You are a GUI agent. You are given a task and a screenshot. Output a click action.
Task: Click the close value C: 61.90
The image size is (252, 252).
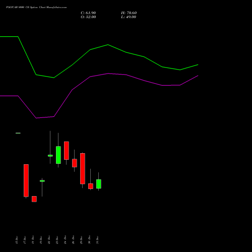point(88,13)
